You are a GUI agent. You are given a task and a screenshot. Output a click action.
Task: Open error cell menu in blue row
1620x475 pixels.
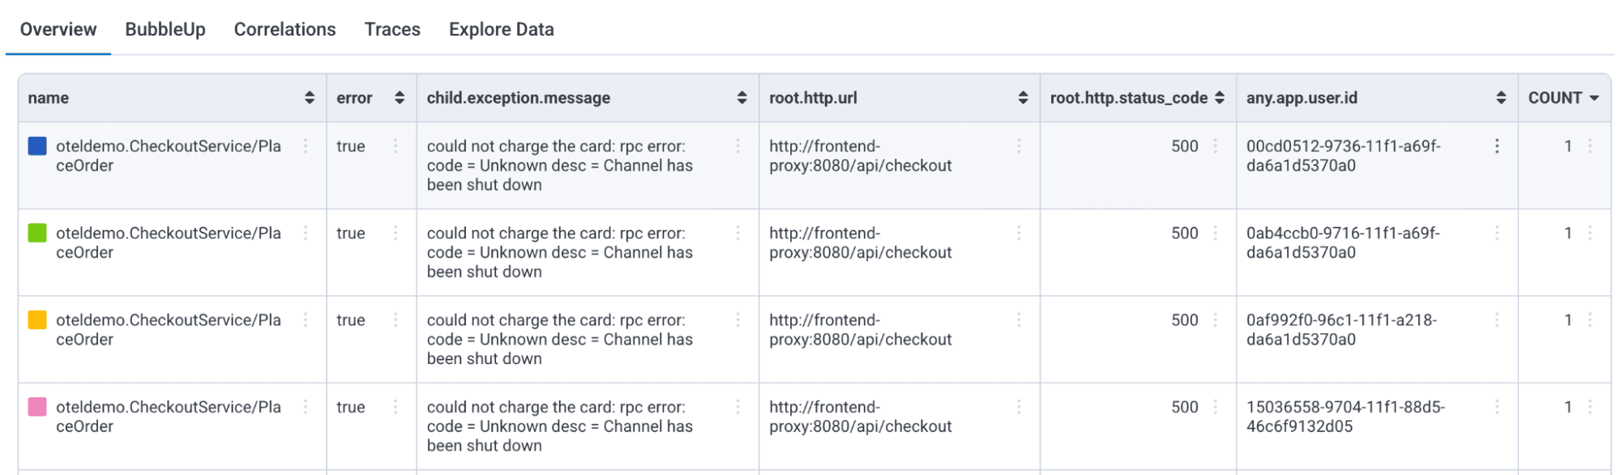(x=395, y=146)
